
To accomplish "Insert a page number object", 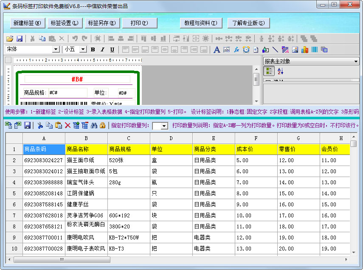I will (256, 50).
